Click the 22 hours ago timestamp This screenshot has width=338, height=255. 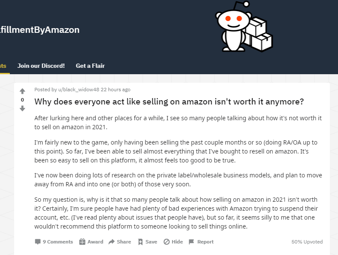(116, 90)
